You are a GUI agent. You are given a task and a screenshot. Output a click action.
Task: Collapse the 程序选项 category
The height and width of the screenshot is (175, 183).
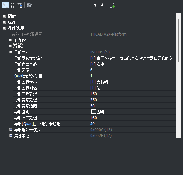point(4,28)
